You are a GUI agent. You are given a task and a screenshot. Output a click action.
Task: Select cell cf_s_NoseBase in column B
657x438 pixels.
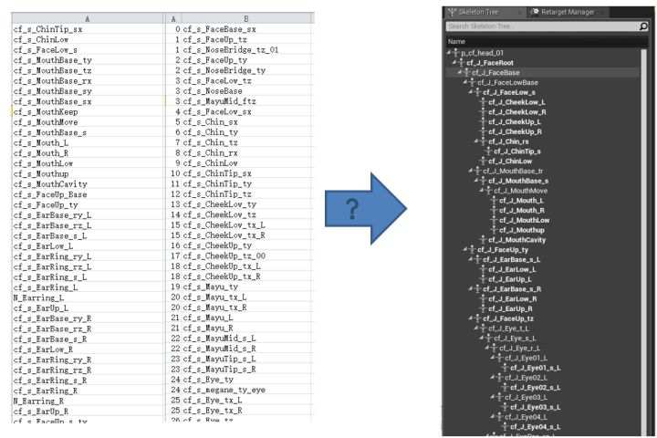click(246, 91)
